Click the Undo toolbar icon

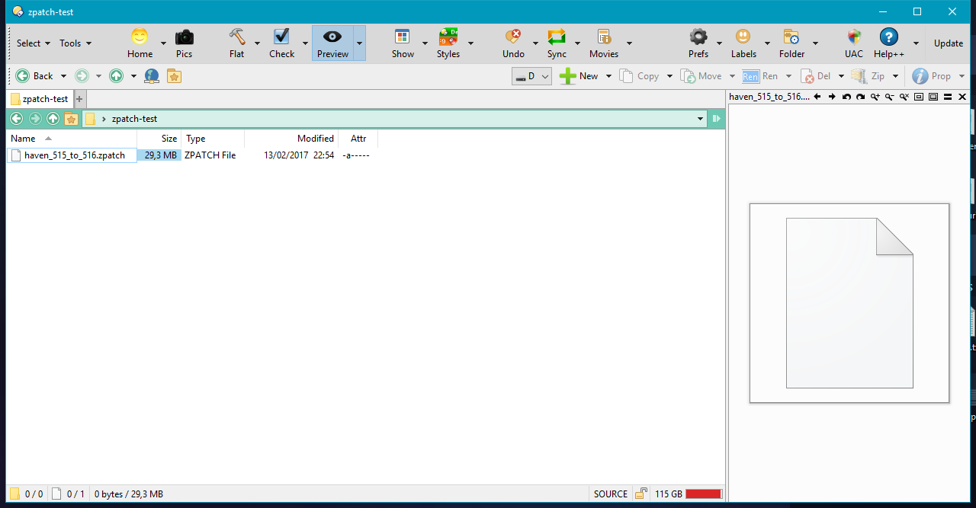click(x=513, y=43)
